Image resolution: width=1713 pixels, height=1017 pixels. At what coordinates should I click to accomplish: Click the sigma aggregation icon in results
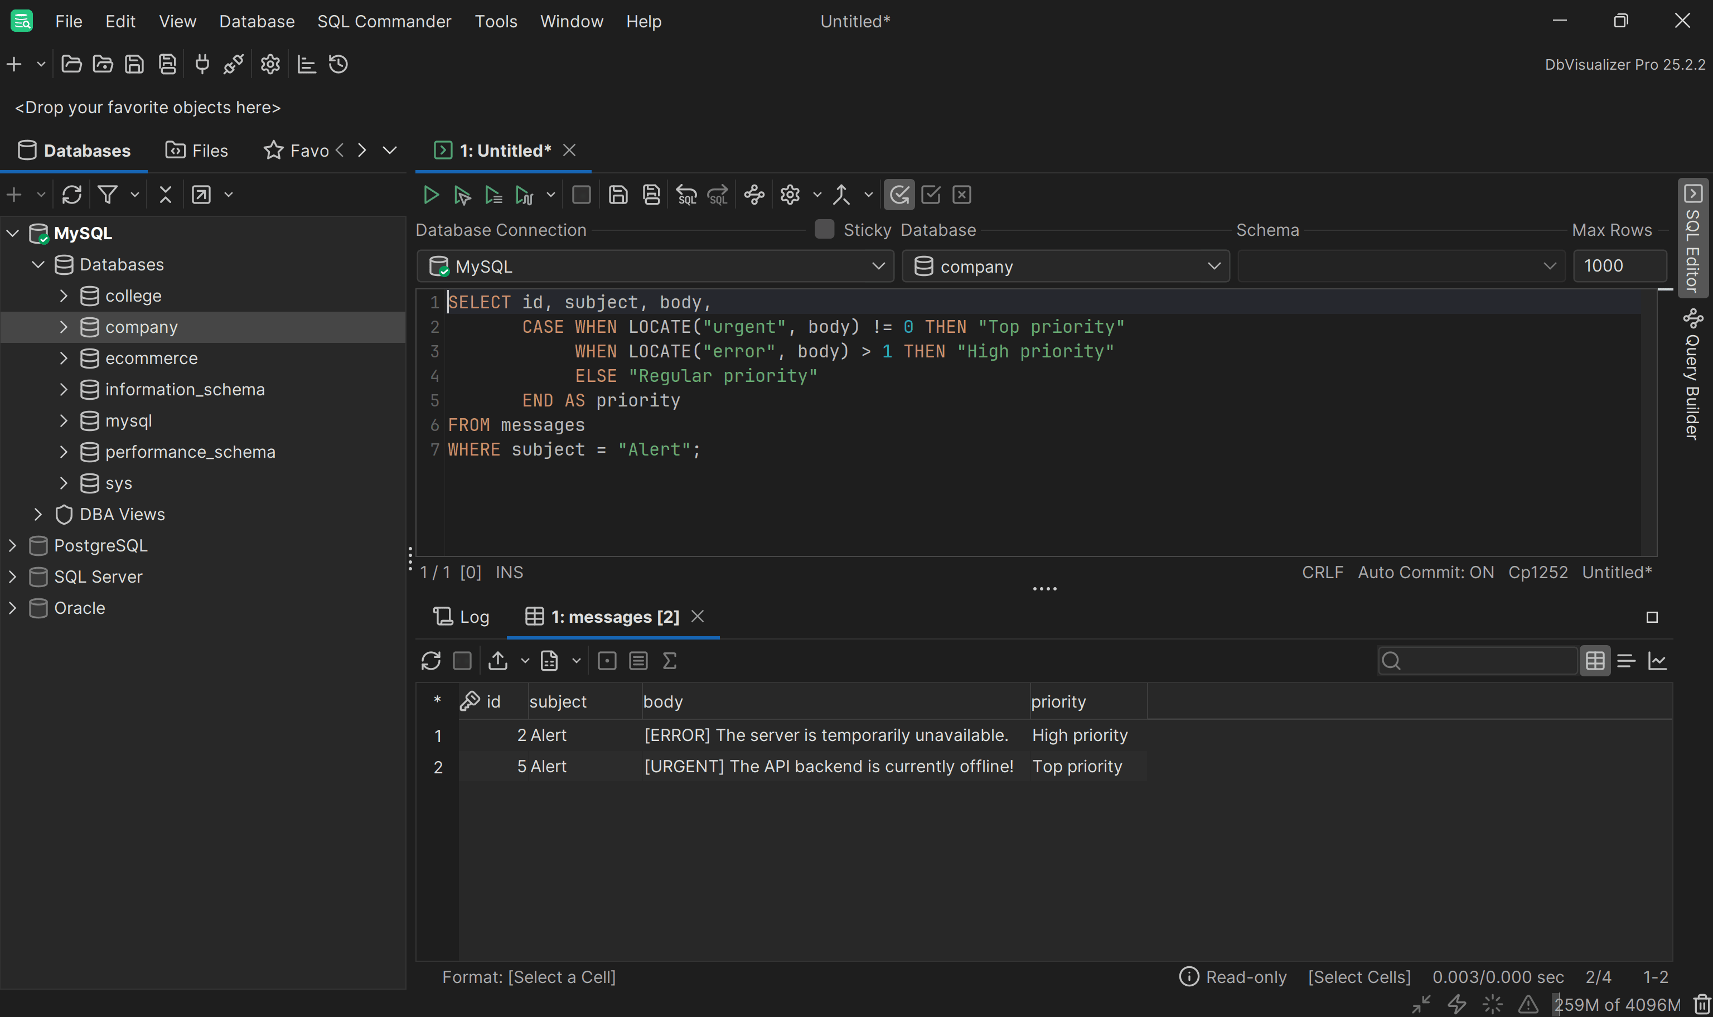click(x=670, y=661)
